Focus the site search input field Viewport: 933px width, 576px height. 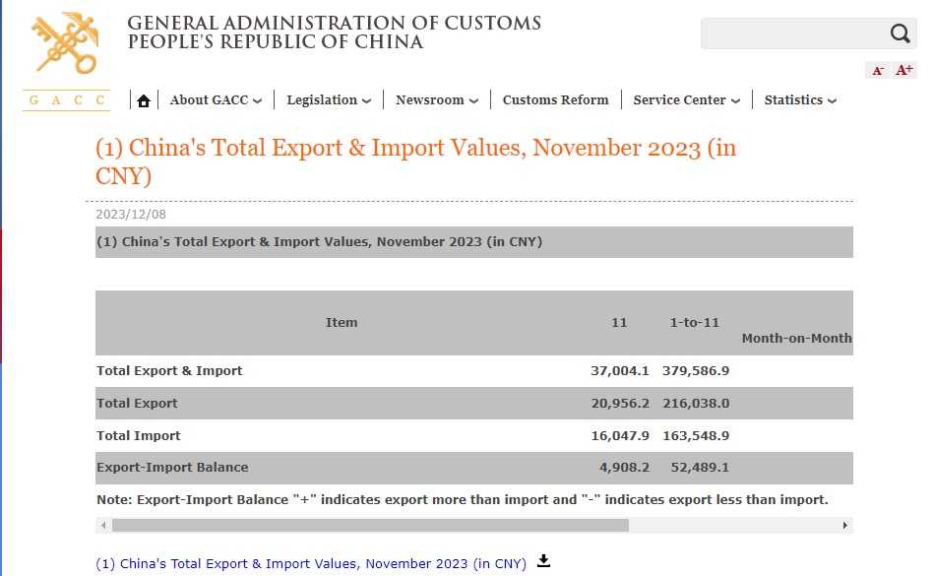coord(792,34)
